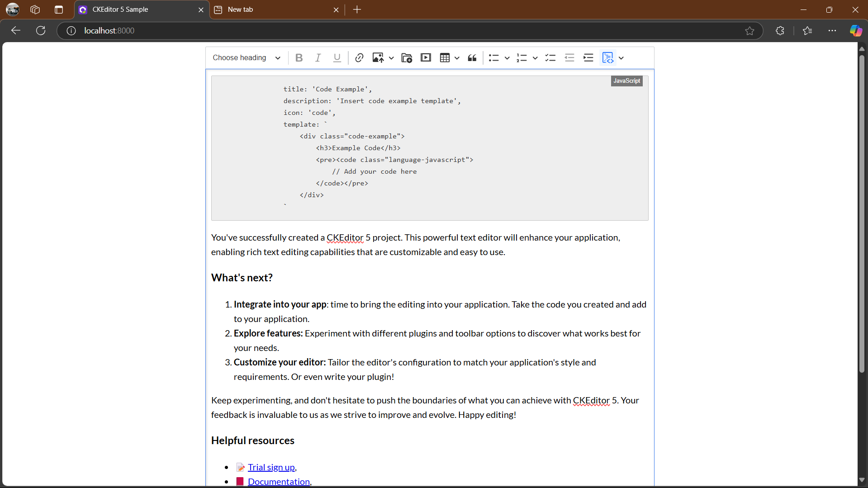868x488 pixels.
Task: Insert a block quote
Action: pos(472,57)
